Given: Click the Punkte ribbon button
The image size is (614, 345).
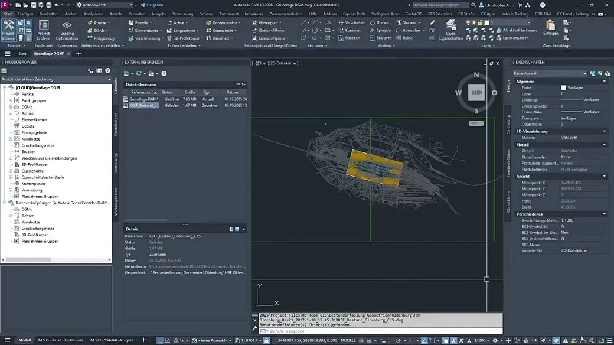Looking at the screenshot, I should tap(99, 22).
